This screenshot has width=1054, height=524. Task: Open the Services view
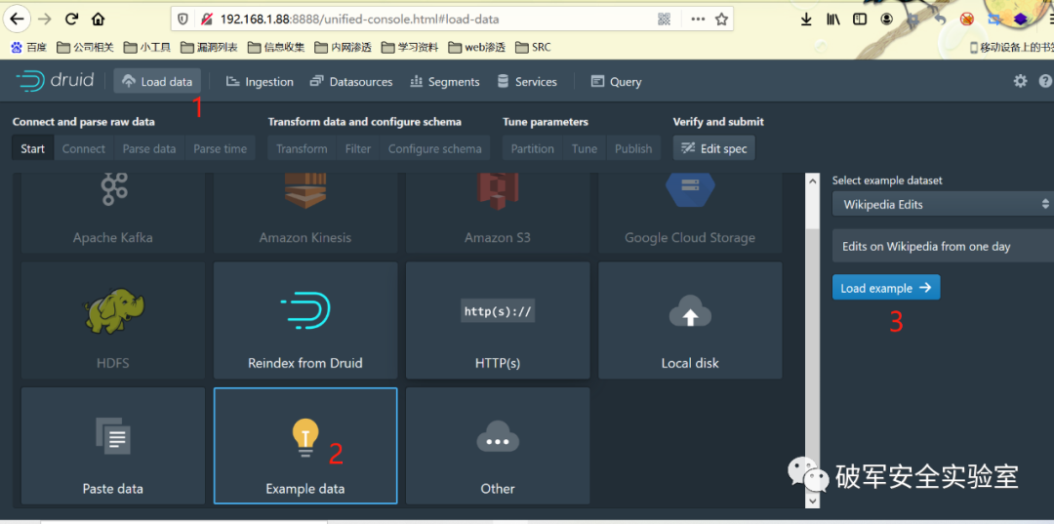click(x=526, y=81)
